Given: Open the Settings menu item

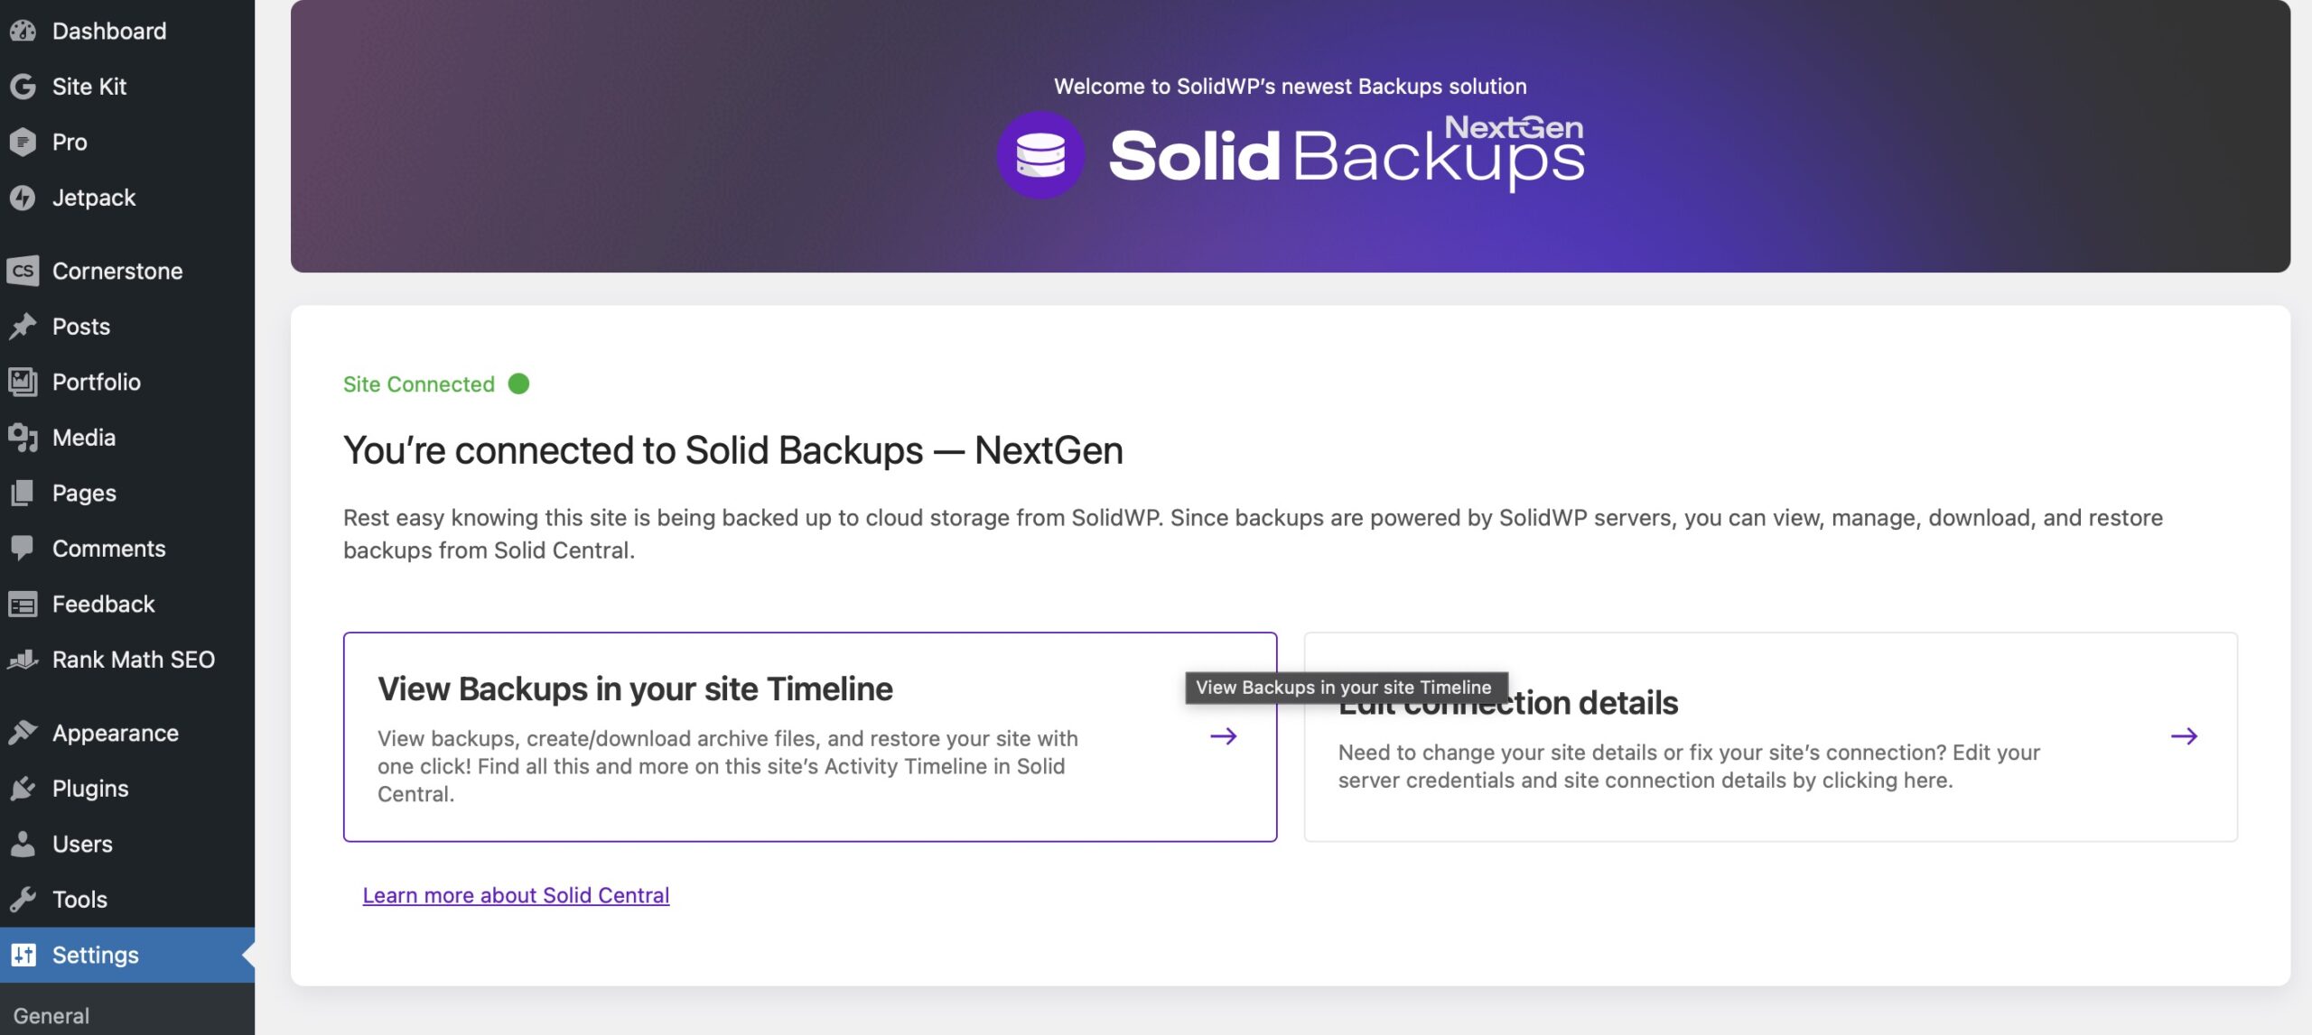Looking at the screenshot, I should tap(95, 955).
